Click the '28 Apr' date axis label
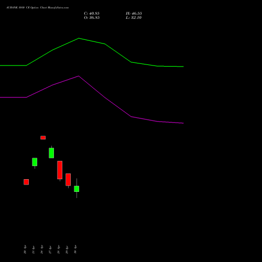 pyautogui.click(x=59, y=249)
